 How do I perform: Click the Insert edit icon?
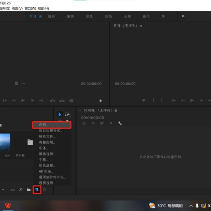coord(53,100)
